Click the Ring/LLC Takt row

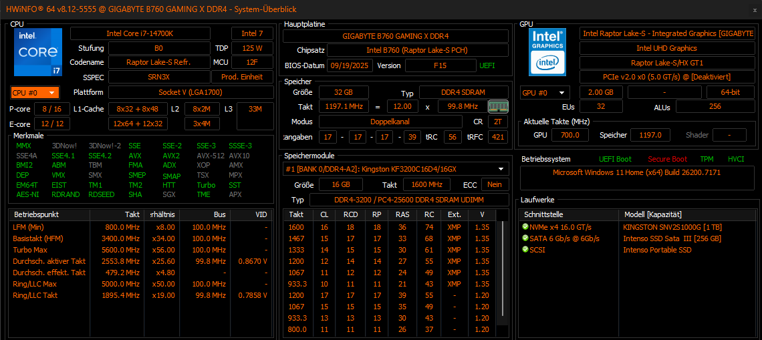coord(142,295)
